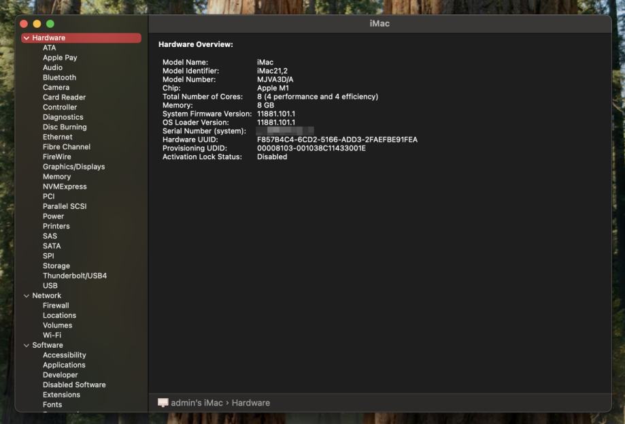This screenshot has height=424, width=625.
Task: Open Card Reader details
Action: click(64, 97)
